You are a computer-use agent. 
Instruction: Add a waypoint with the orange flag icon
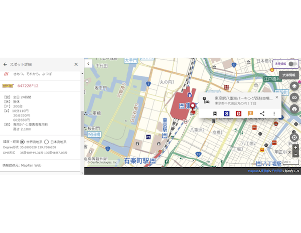250,113
